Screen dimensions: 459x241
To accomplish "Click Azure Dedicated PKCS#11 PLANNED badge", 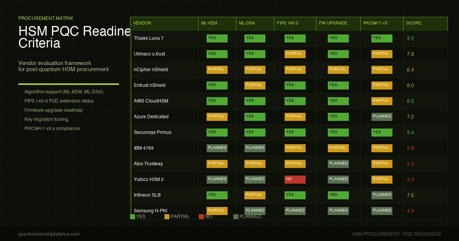I will 382,117.
